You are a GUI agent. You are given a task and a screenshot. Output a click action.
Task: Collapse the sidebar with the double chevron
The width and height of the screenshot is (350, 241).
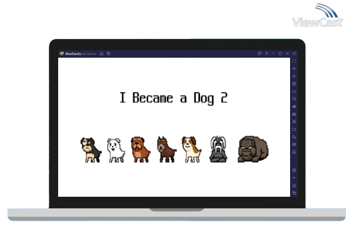pos(294,54)
